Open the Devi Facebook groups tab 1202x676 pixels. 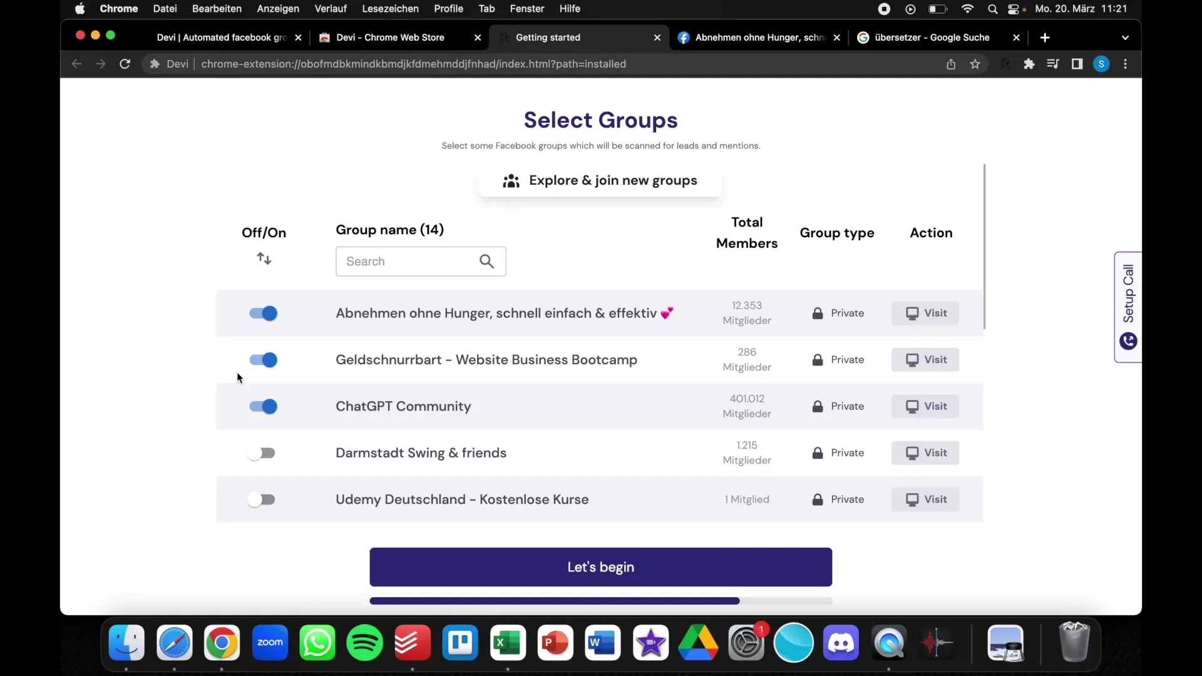tap(222, 37)
